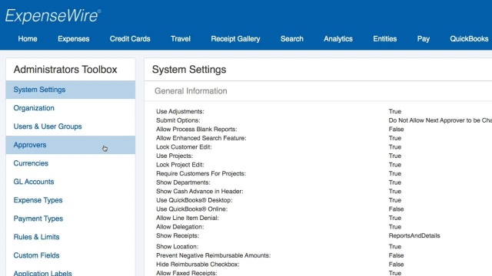Click 'Do Not Allow Next Approver' value
The width and height of the screenshot is (492, 276).
coord(440,120)
